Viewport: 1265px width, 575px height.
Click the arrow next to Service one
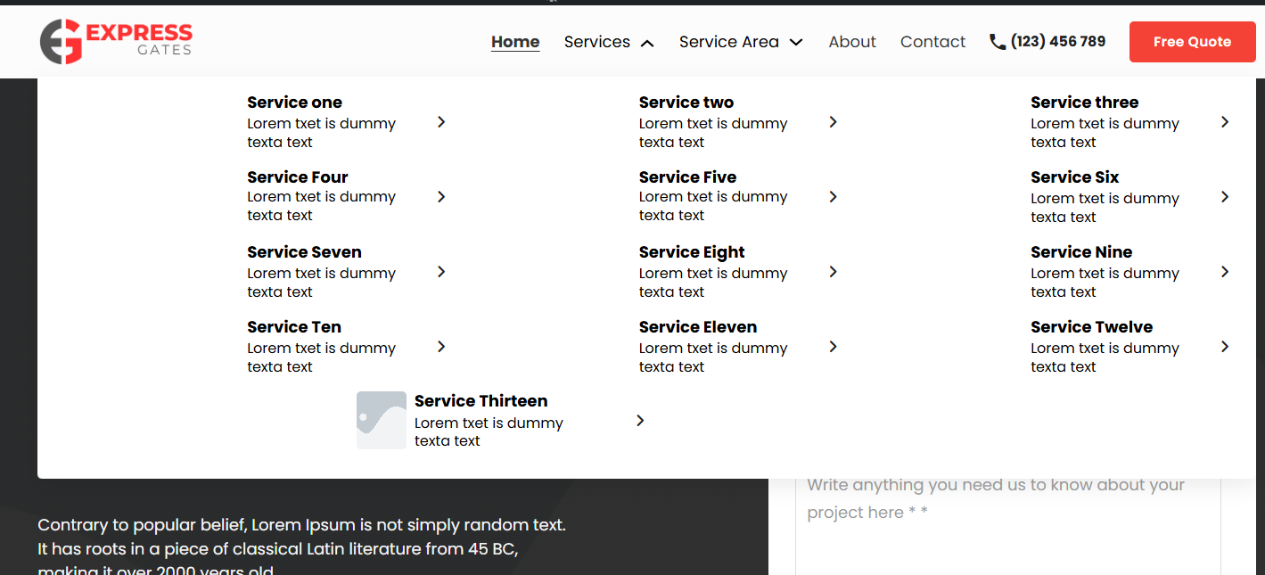(x=441, y=122)
